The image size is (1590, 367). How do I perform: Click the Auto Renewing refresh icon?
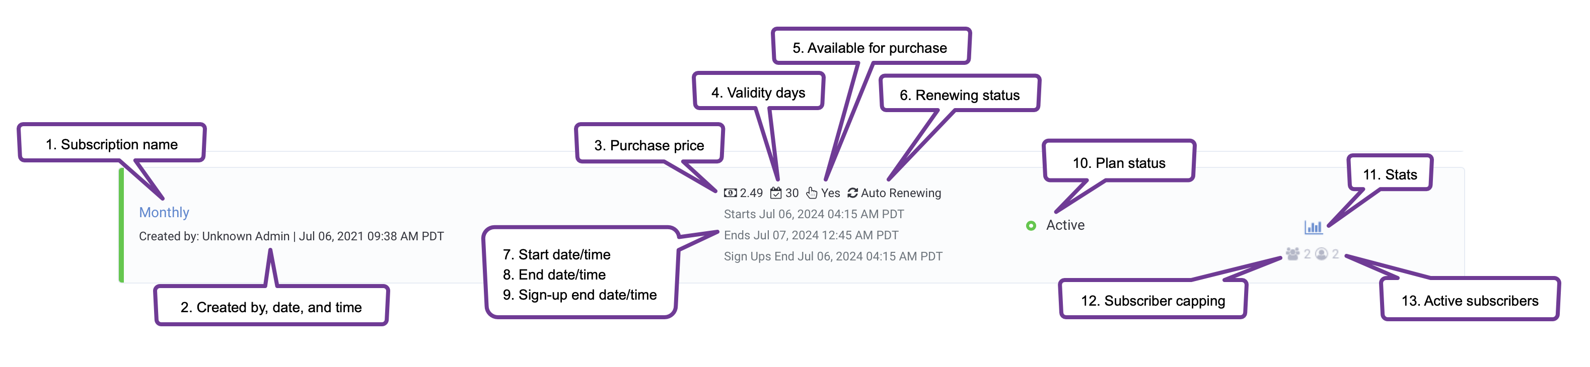click(x=852, y=193)
